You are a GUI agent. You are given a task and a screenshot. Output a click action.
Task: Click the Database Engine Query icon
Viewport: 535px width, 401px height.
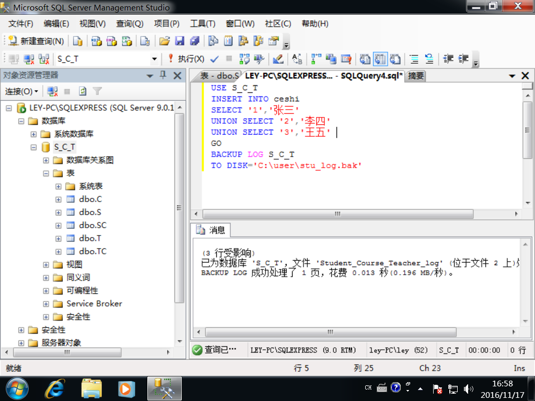pos(78,41)
